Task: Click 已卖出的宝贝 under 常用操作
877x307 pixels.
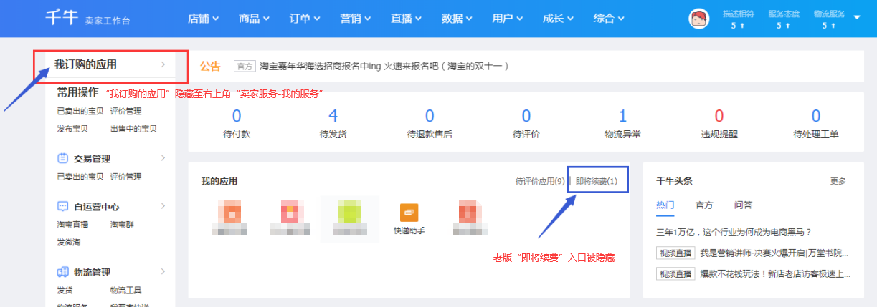Action: coord(80,111)
